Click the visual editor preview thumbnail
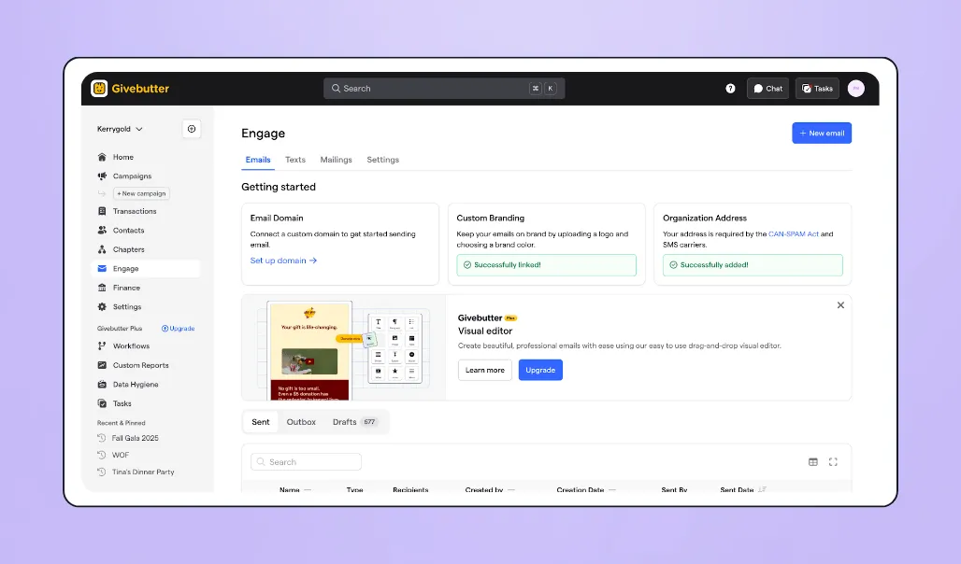The image size is (961, 564). (344, 347)
